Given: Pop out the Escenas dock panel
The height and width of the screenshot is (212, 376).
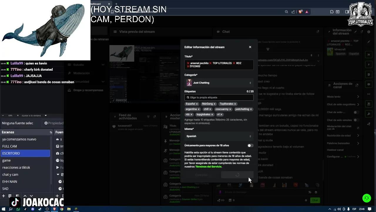Looking at the screenshot, I should point(51,132).
